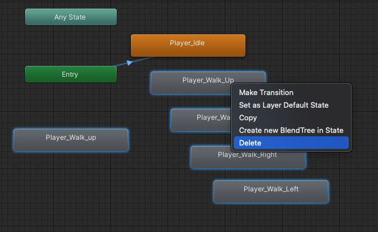Viewport: 378px width, 232px height.
Task: Select the Any State node
Action: pyautogui.click(x=70, y=17)
